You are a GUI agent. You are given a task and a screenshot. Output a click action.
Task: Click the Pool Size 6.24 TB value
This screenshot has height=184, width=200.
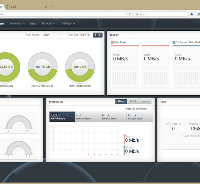(x=85, y=34)
